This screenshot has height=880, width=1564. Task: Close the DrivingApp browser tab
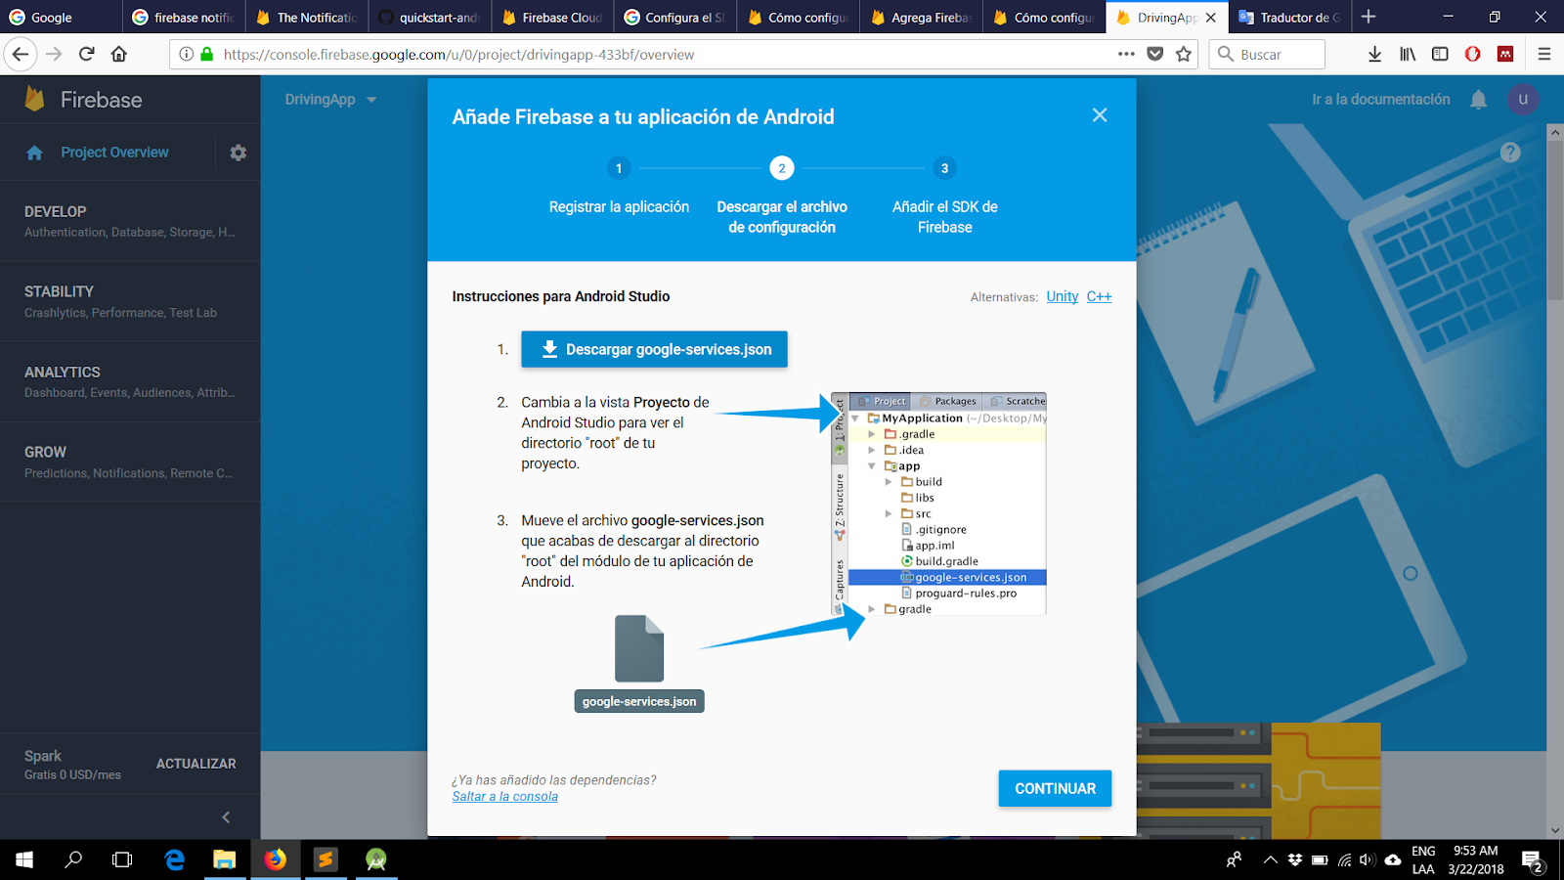click(x=1211, y=18)
